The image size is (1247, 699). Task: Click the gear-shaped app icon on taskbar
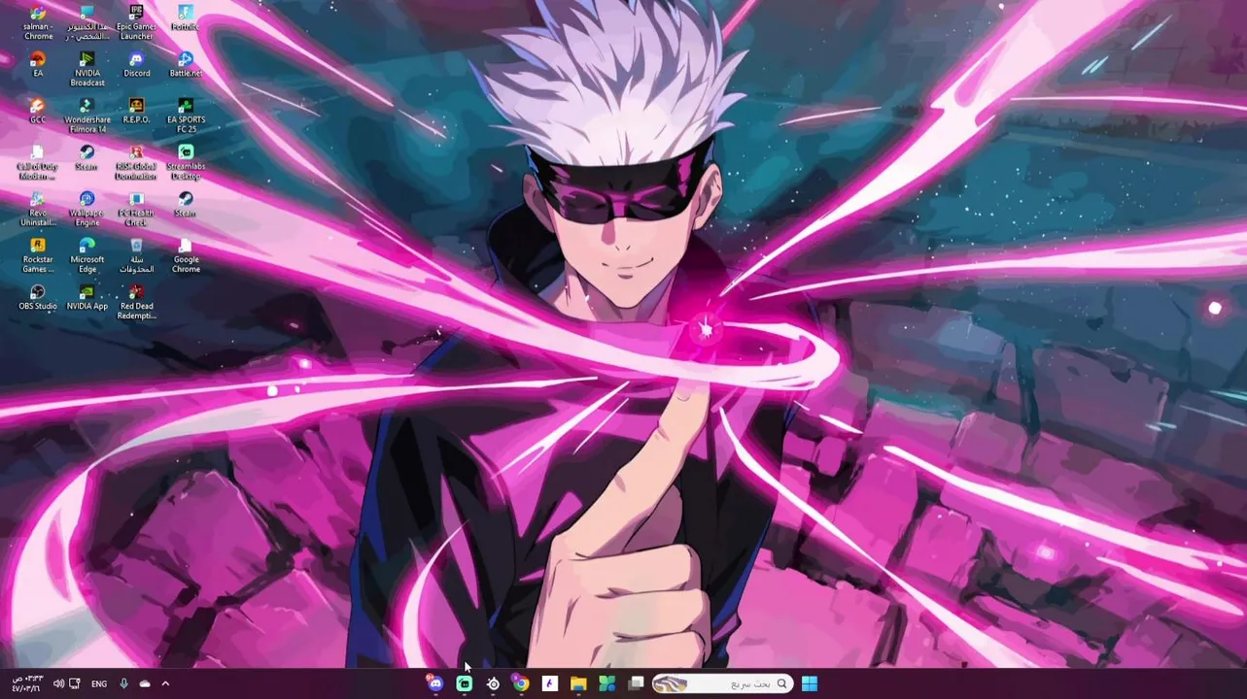pyautogui.click(x=493, y=683)
